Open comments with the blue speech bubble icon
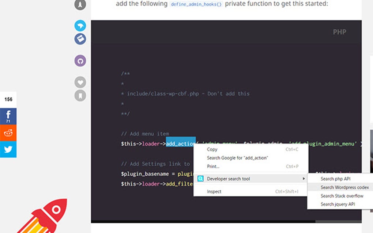 80,26
